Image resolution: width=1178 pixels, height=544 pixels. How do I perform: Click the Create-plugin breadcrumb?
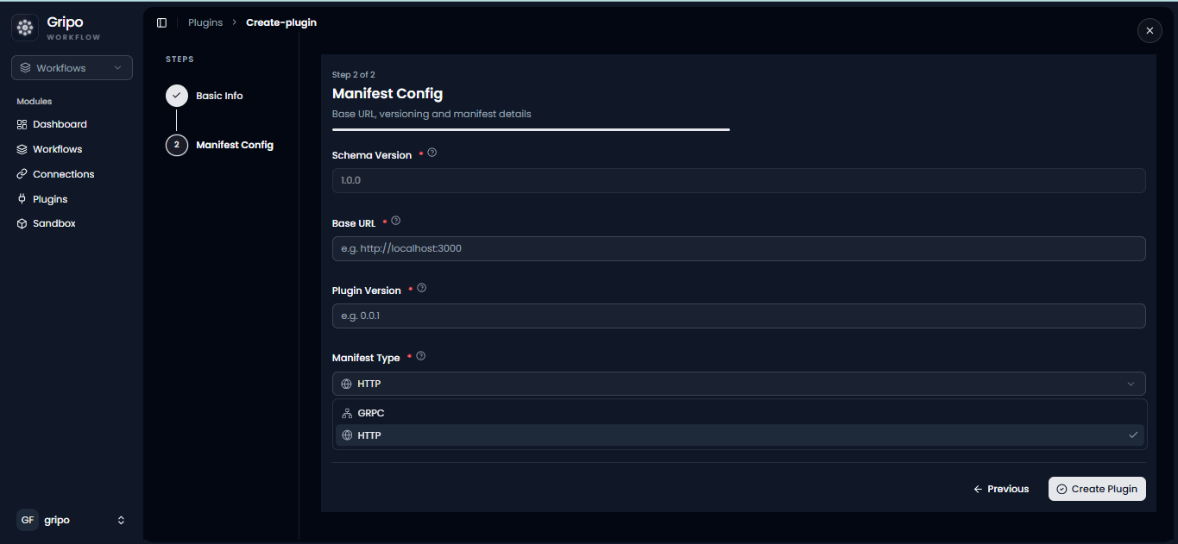[x=281, y=22]
